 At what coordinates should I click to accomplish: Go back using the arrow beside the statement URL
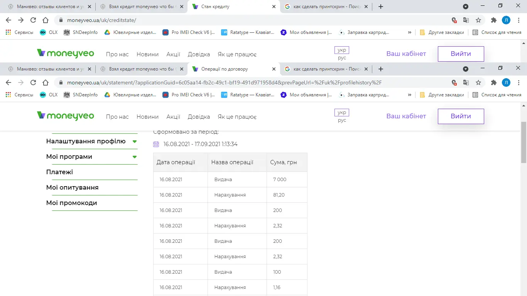tap(8, 82)
